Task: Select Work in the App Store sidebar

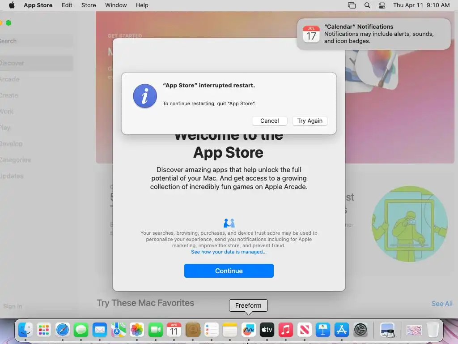Action: click(x=36, y=112)
